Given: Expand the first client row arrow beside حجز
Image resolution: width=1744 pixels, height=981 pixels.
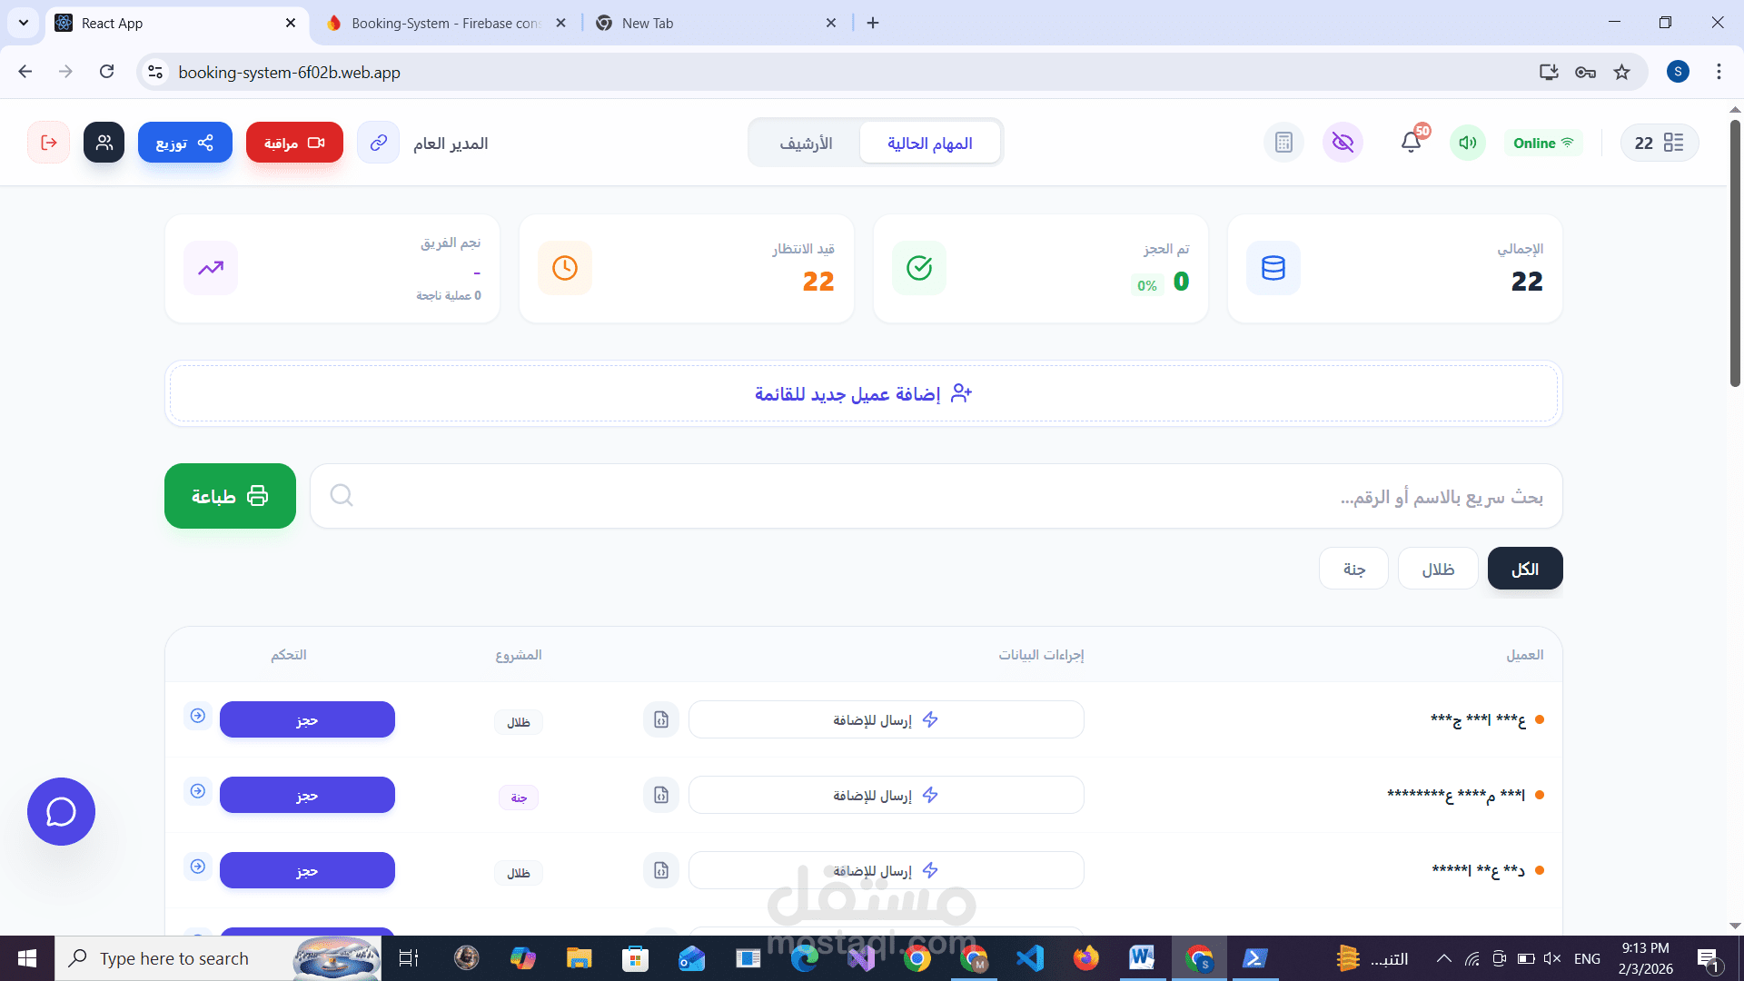Looking at the screenshot, I should pyautogui.click(x=197, y=716).
